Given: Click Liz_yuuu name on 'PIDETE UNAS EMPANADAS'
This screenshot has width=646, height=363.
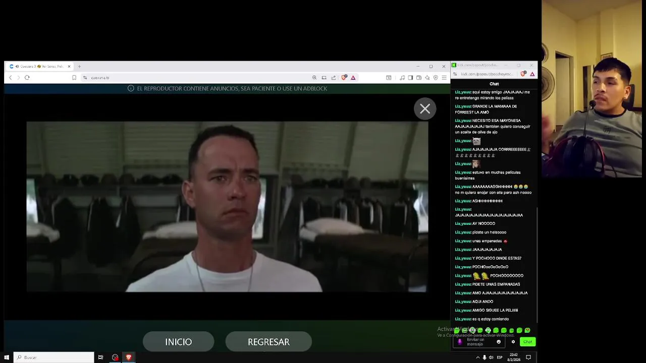Looking at the screenshot, I should [x=463, y=284].
